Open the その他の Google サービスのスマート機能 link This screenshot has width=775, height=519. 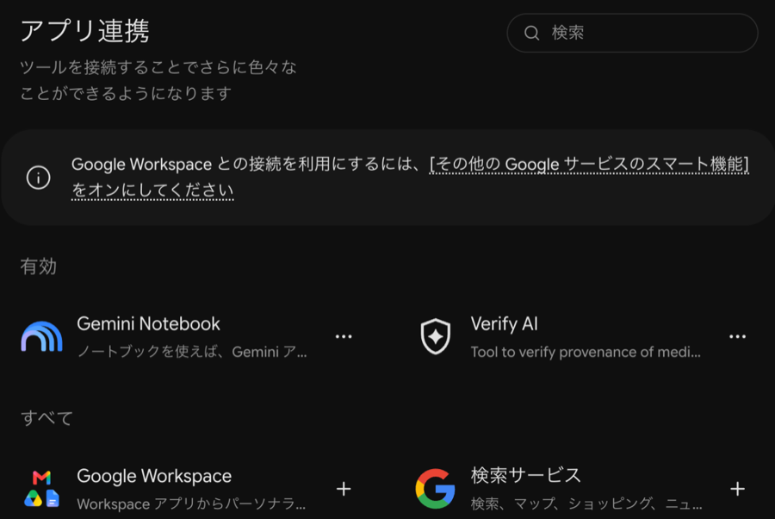(x=410, y=177)
